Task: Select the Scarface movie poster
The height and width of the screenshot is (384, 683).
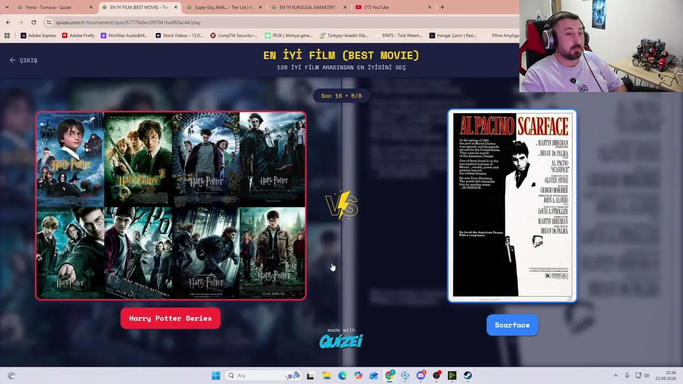Action: [x=512, y=206]
